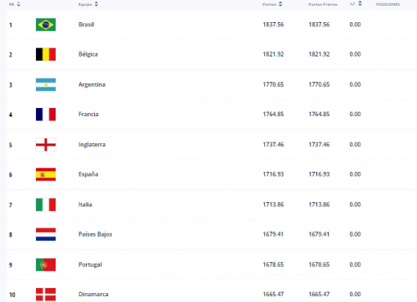Sort by Equipo column arrows
Image resolution: width=417 pixels, height=302 pixels.
(96, 4)
